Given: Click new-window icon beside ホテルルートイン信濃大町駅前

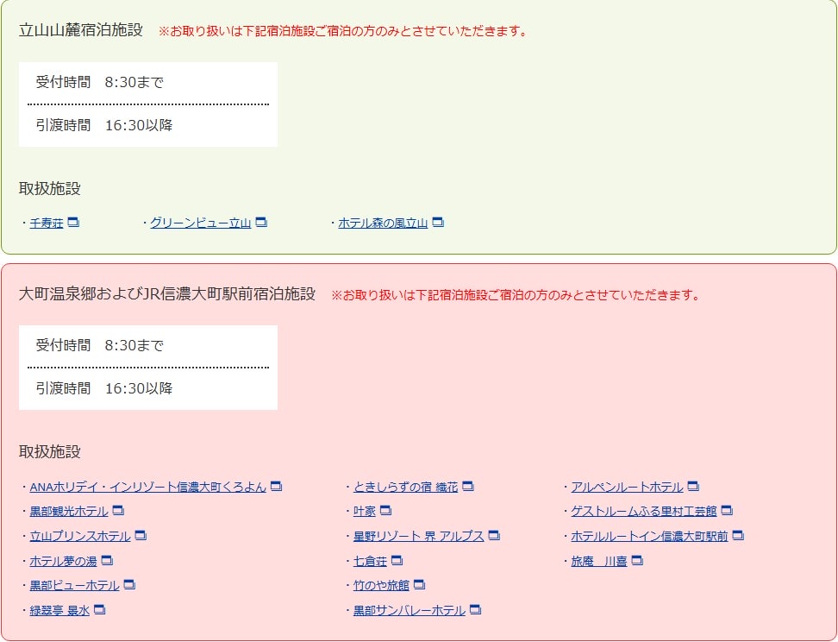Looking at the screenshot, I should point(738,535).
